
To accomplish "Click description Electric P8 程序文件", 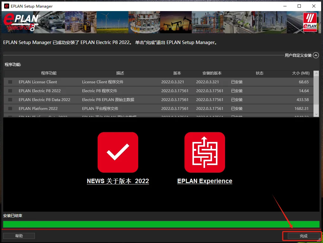I will (100, 91).
